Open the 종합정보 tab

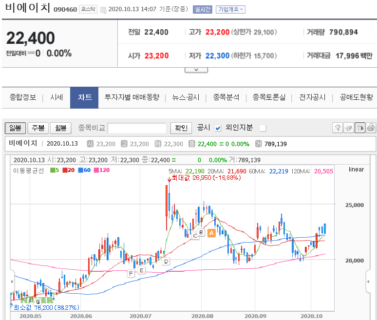tap(23, 97)
